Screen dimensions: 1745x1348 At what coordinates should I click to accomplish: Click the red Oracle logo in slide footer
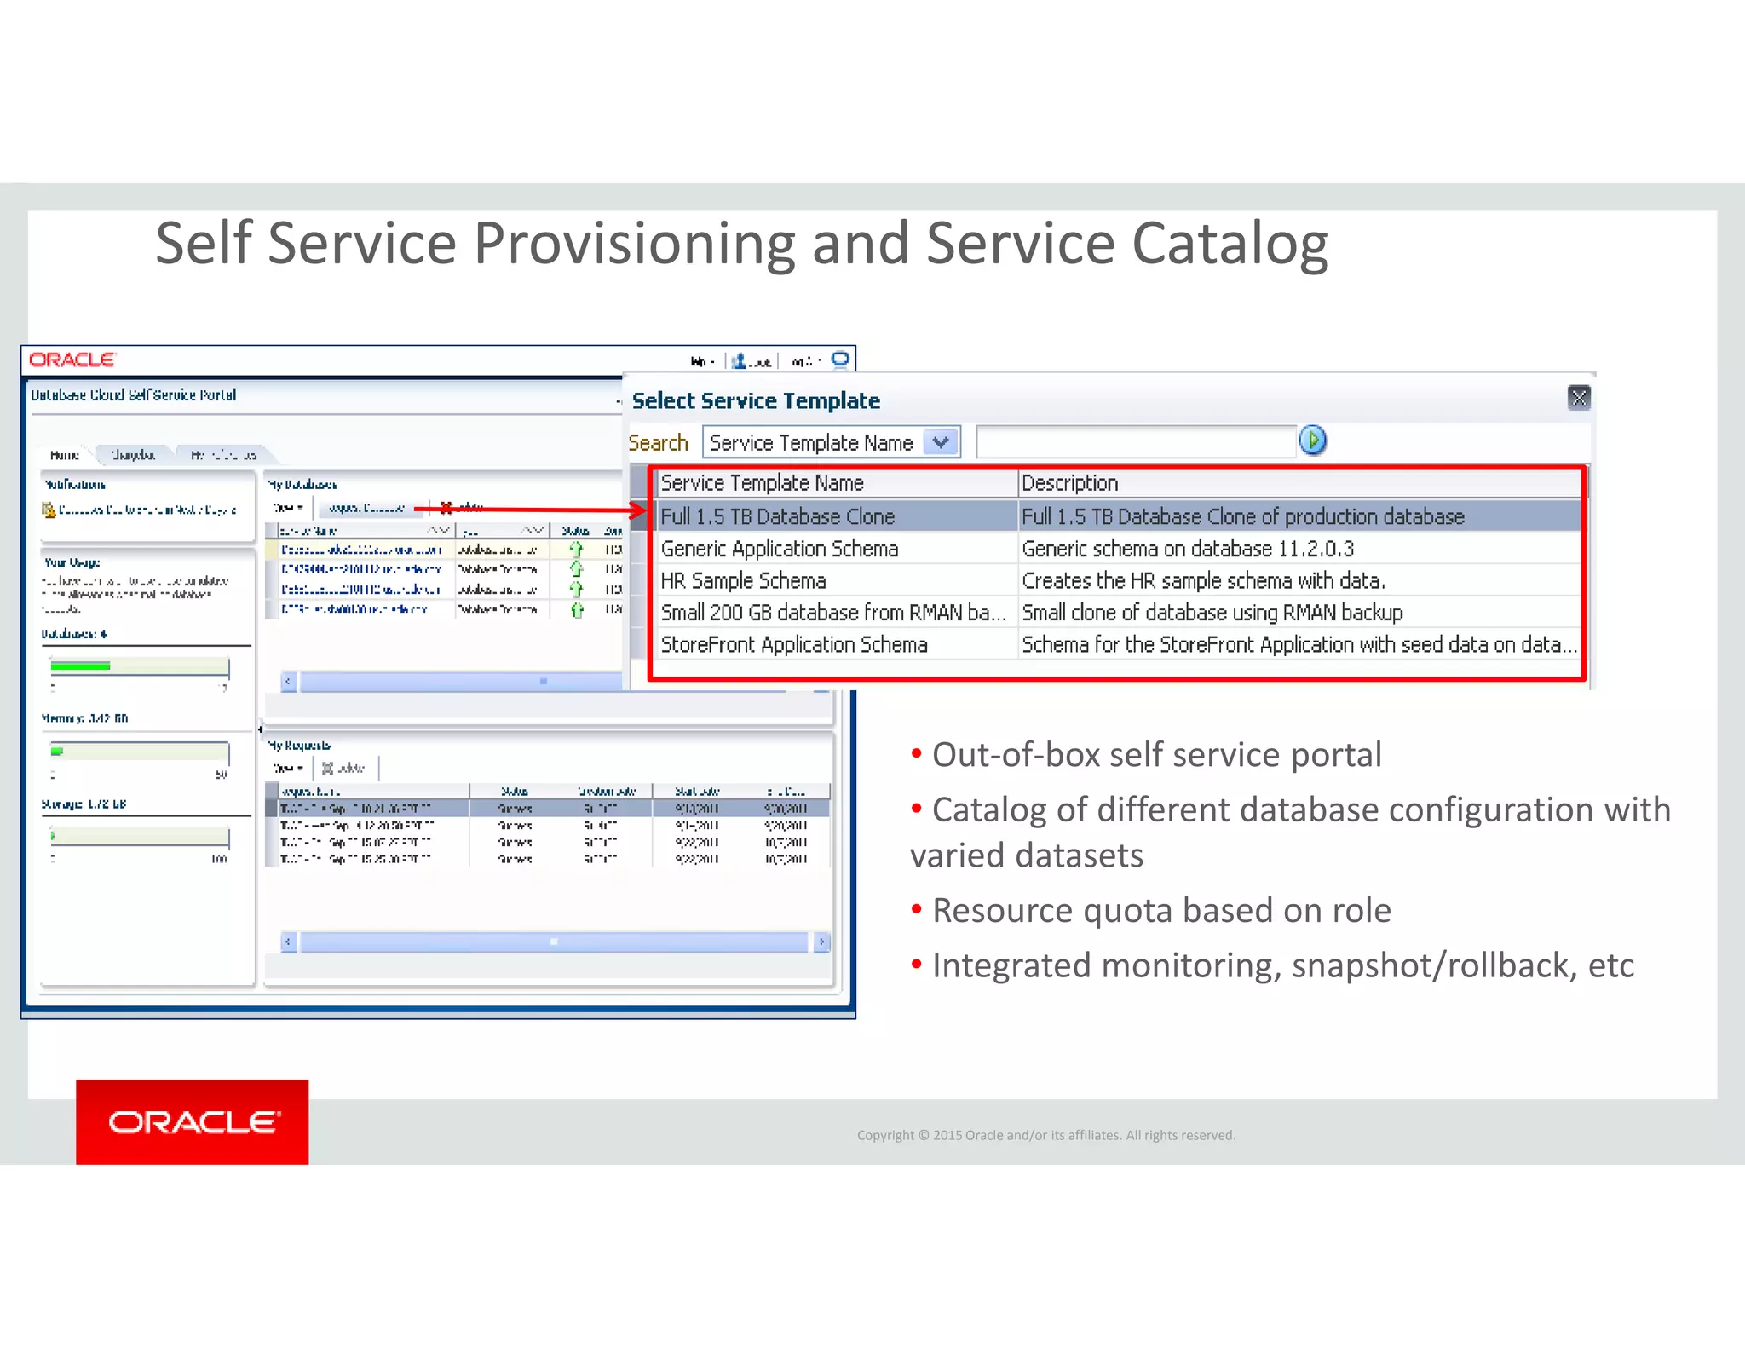click(193, 1121)
